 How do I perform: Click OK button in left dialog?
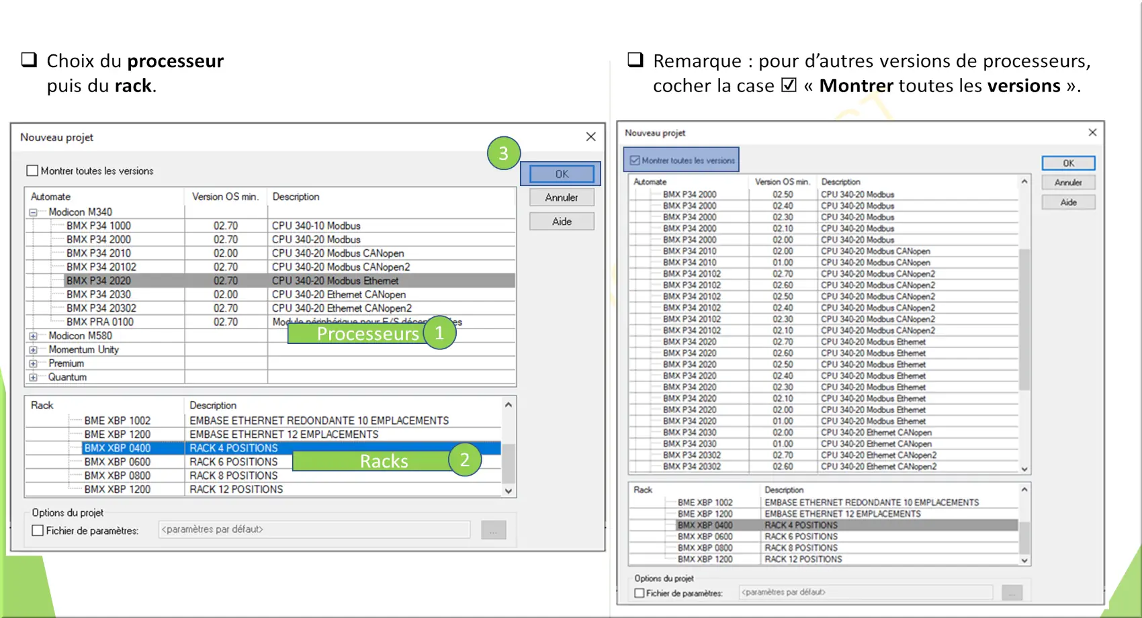(562, 174)
